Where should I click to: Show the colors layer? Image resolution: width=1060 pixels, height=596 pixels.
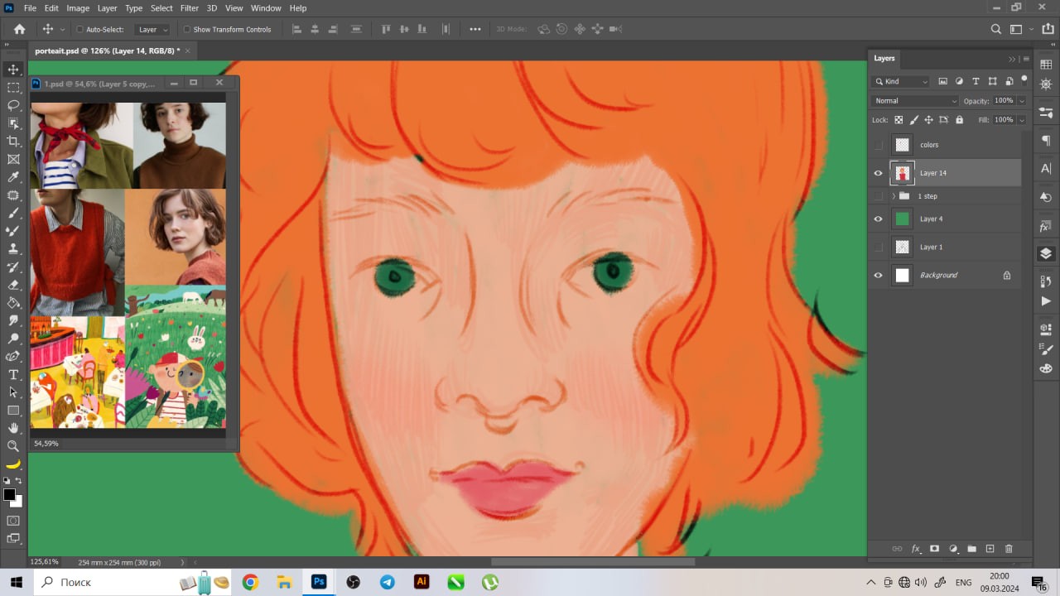pyautogui.click(x=879, y=145)
